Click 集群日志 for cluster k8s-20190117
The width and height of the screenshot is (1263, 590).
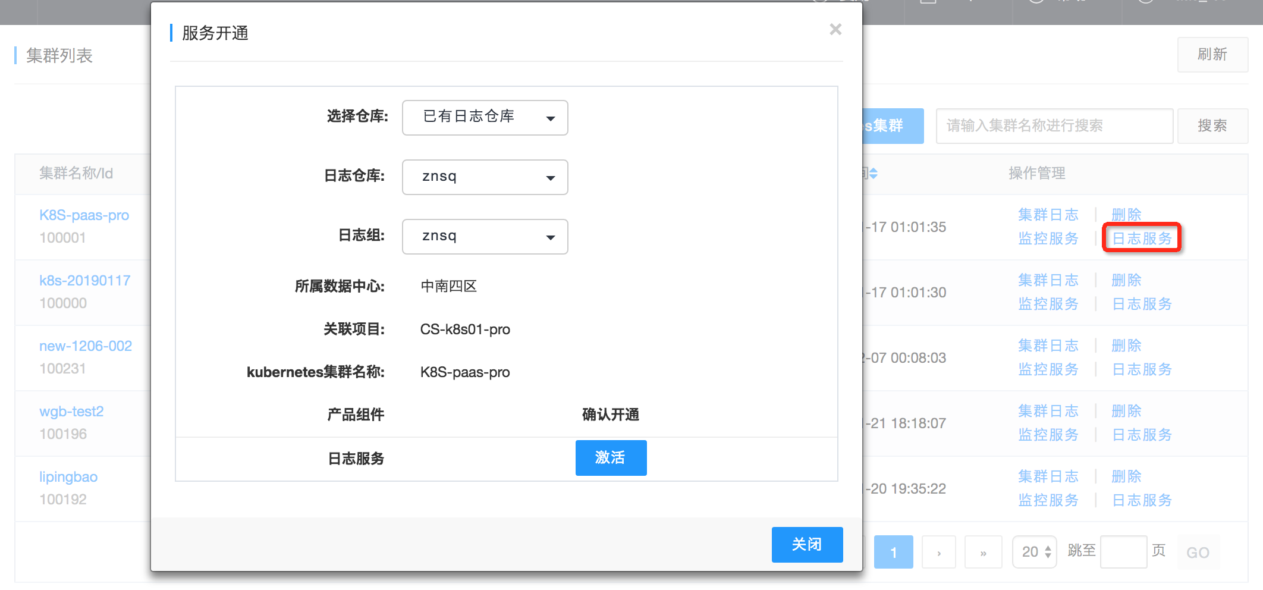1048,280
